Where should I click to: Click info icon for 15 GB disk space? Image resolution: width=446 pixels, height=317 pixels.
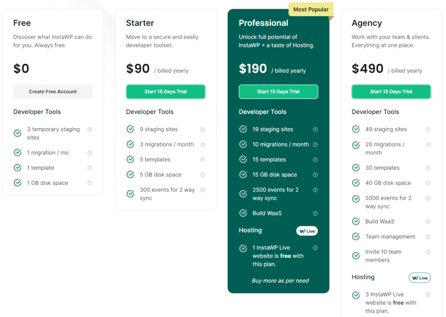[315, 174]
